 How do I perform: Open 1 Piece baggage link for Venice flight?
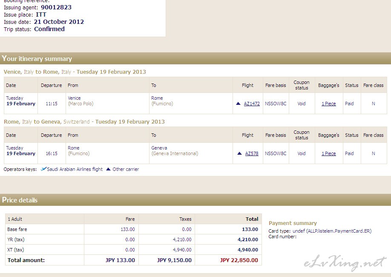[329, 104]
